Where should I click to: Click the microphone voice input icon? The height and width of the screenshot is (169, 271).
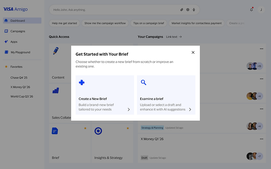click(x=194, y=10)
